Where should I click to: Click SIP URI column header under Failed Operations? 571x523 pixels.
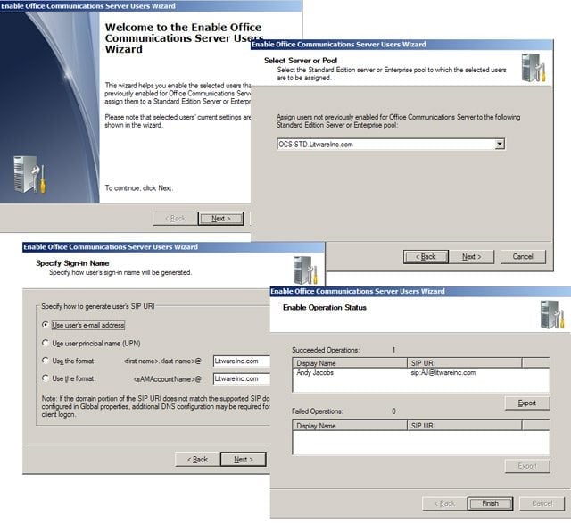pos(464,426)
